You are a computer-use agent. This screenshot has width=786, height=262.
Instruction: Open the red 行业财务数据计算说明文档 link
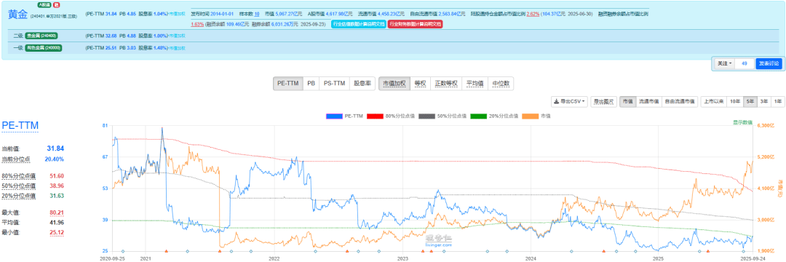pos(415,23)
